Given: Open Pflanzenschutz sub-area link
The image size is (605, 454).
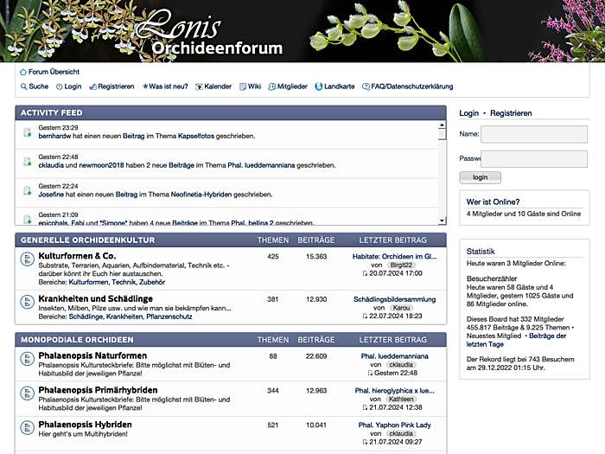Looking at the screenshot, I should click(169, 317).
